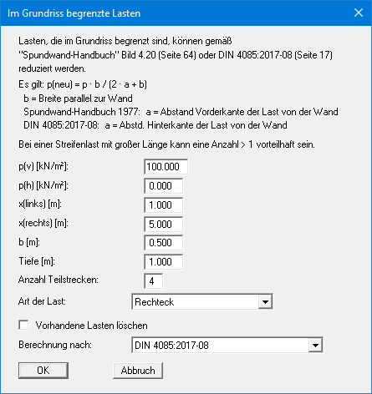The image size is (372, 394).
Task: Focus the x(links) [m] field
Action: pos(164,205)
